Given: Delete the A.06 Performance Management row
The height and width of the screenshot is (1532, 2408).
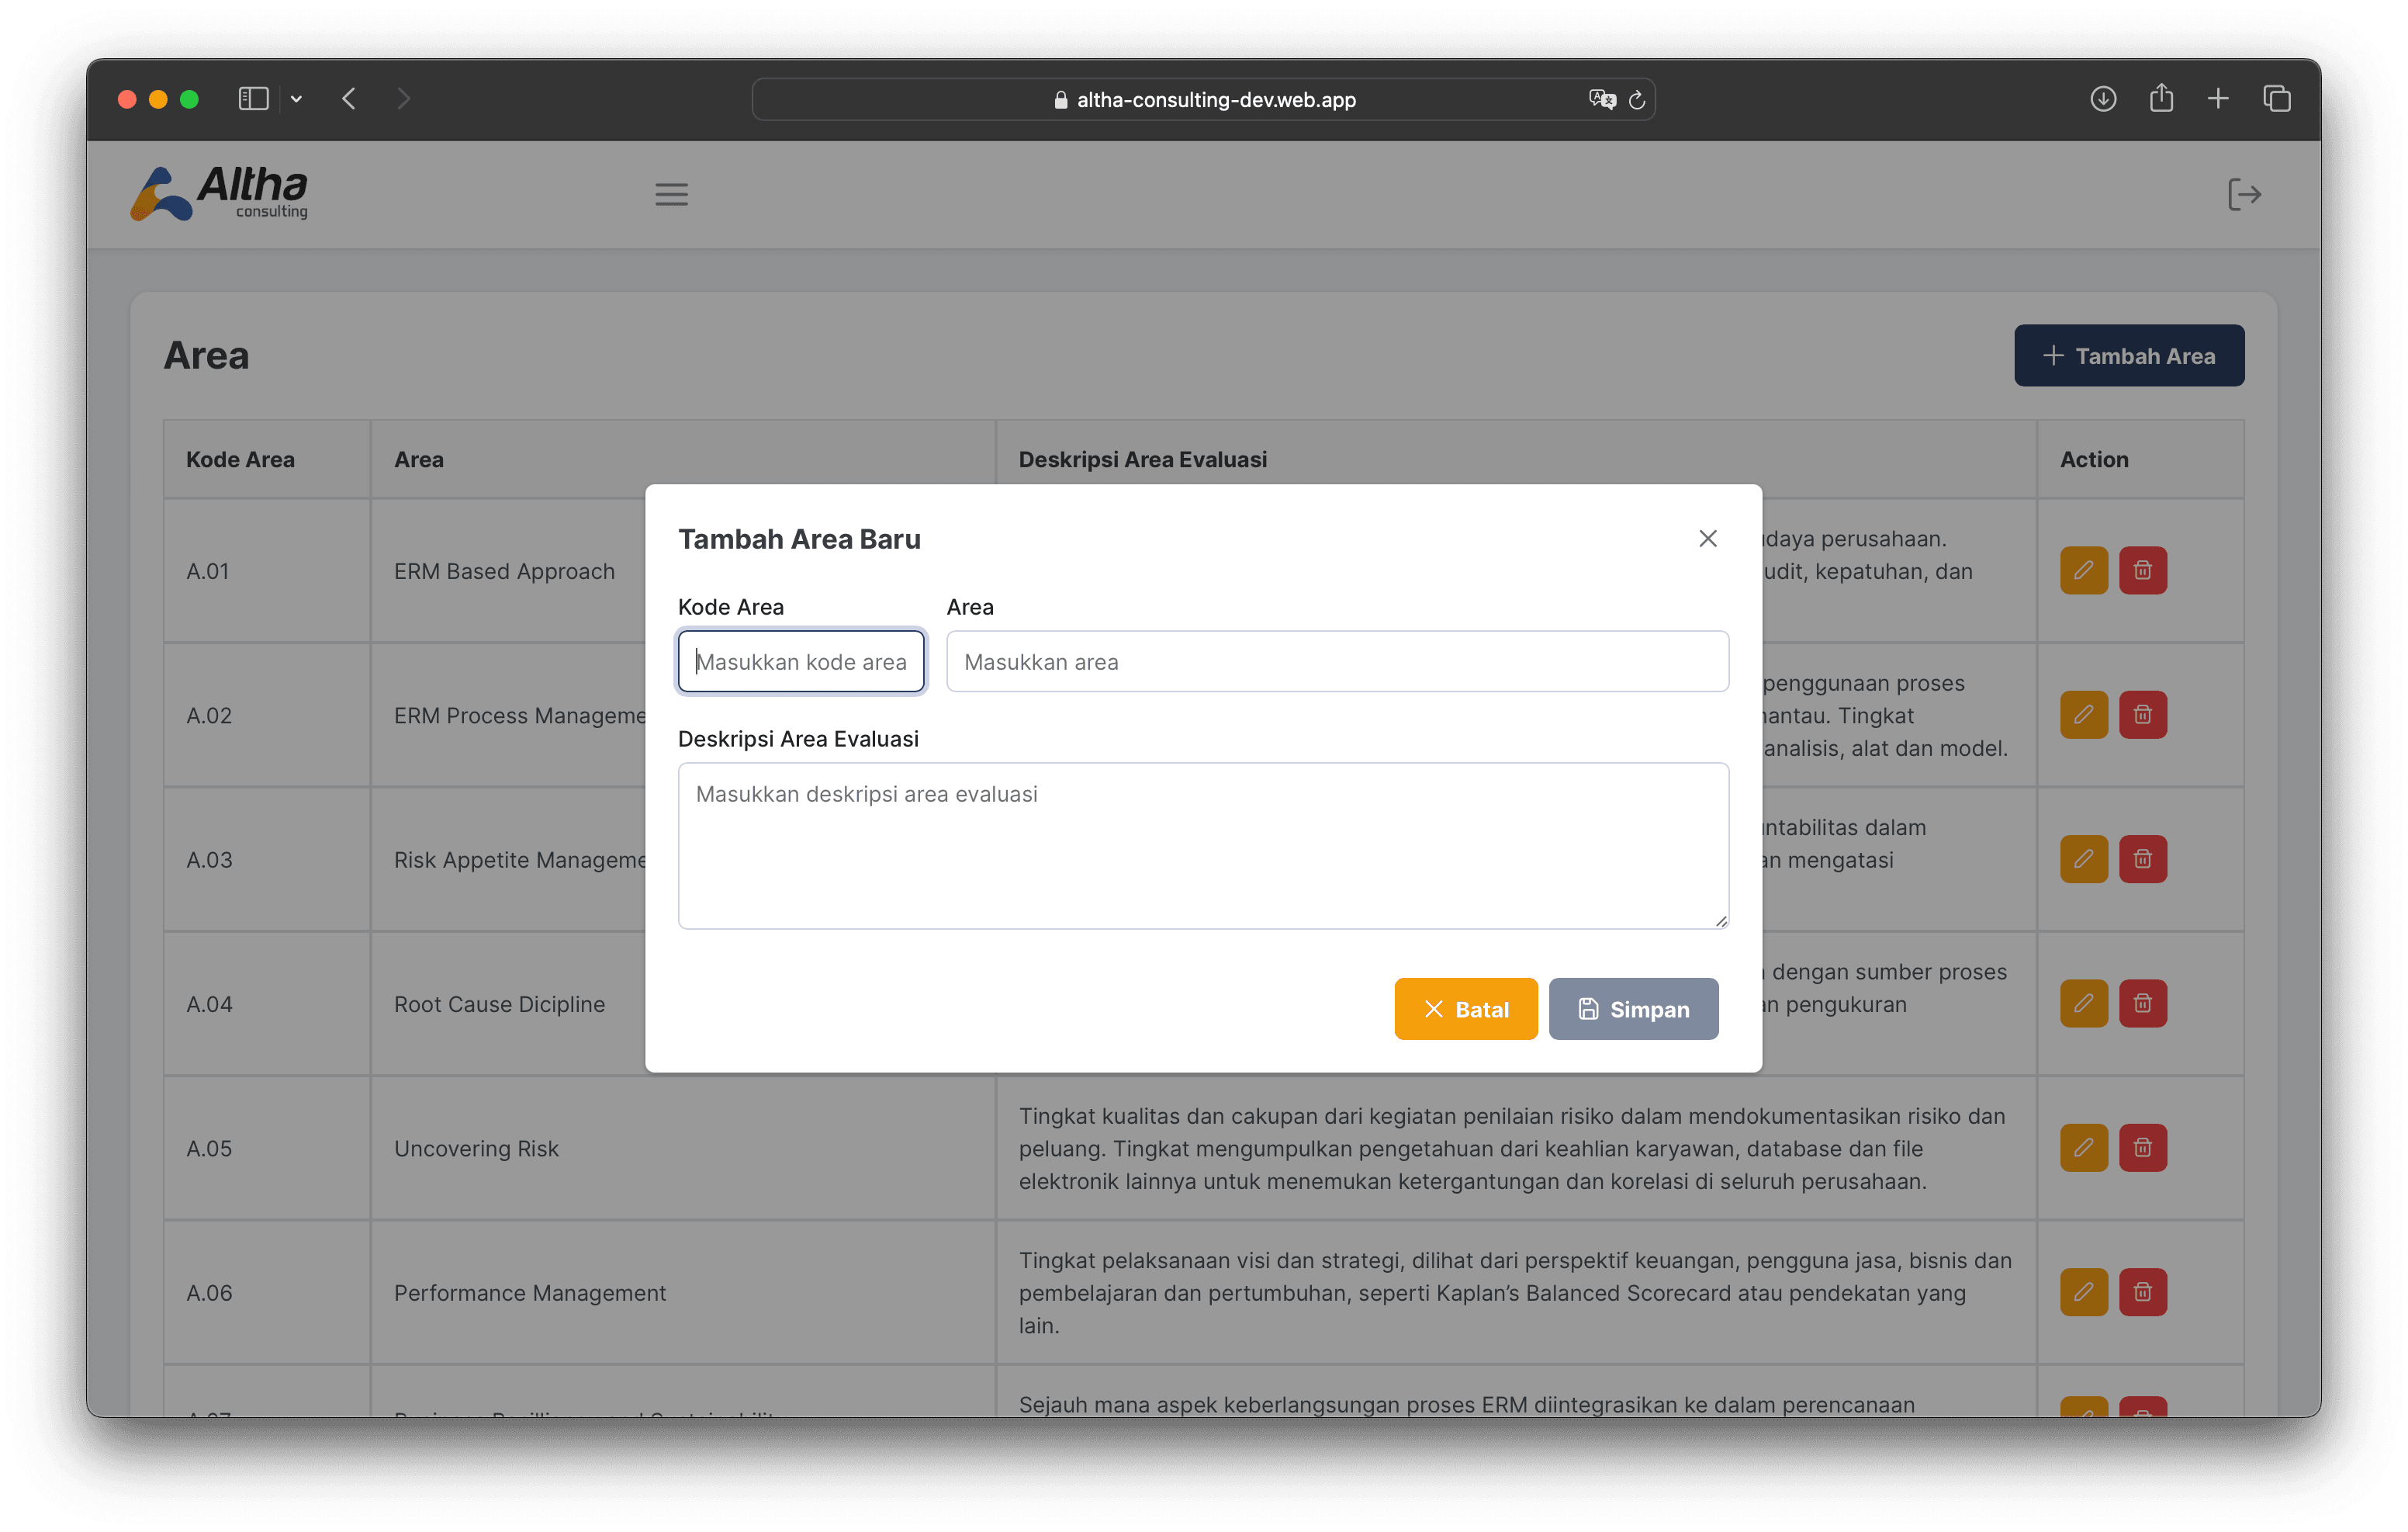Looking at the screenshot, I should [x=2142, y=1291].
